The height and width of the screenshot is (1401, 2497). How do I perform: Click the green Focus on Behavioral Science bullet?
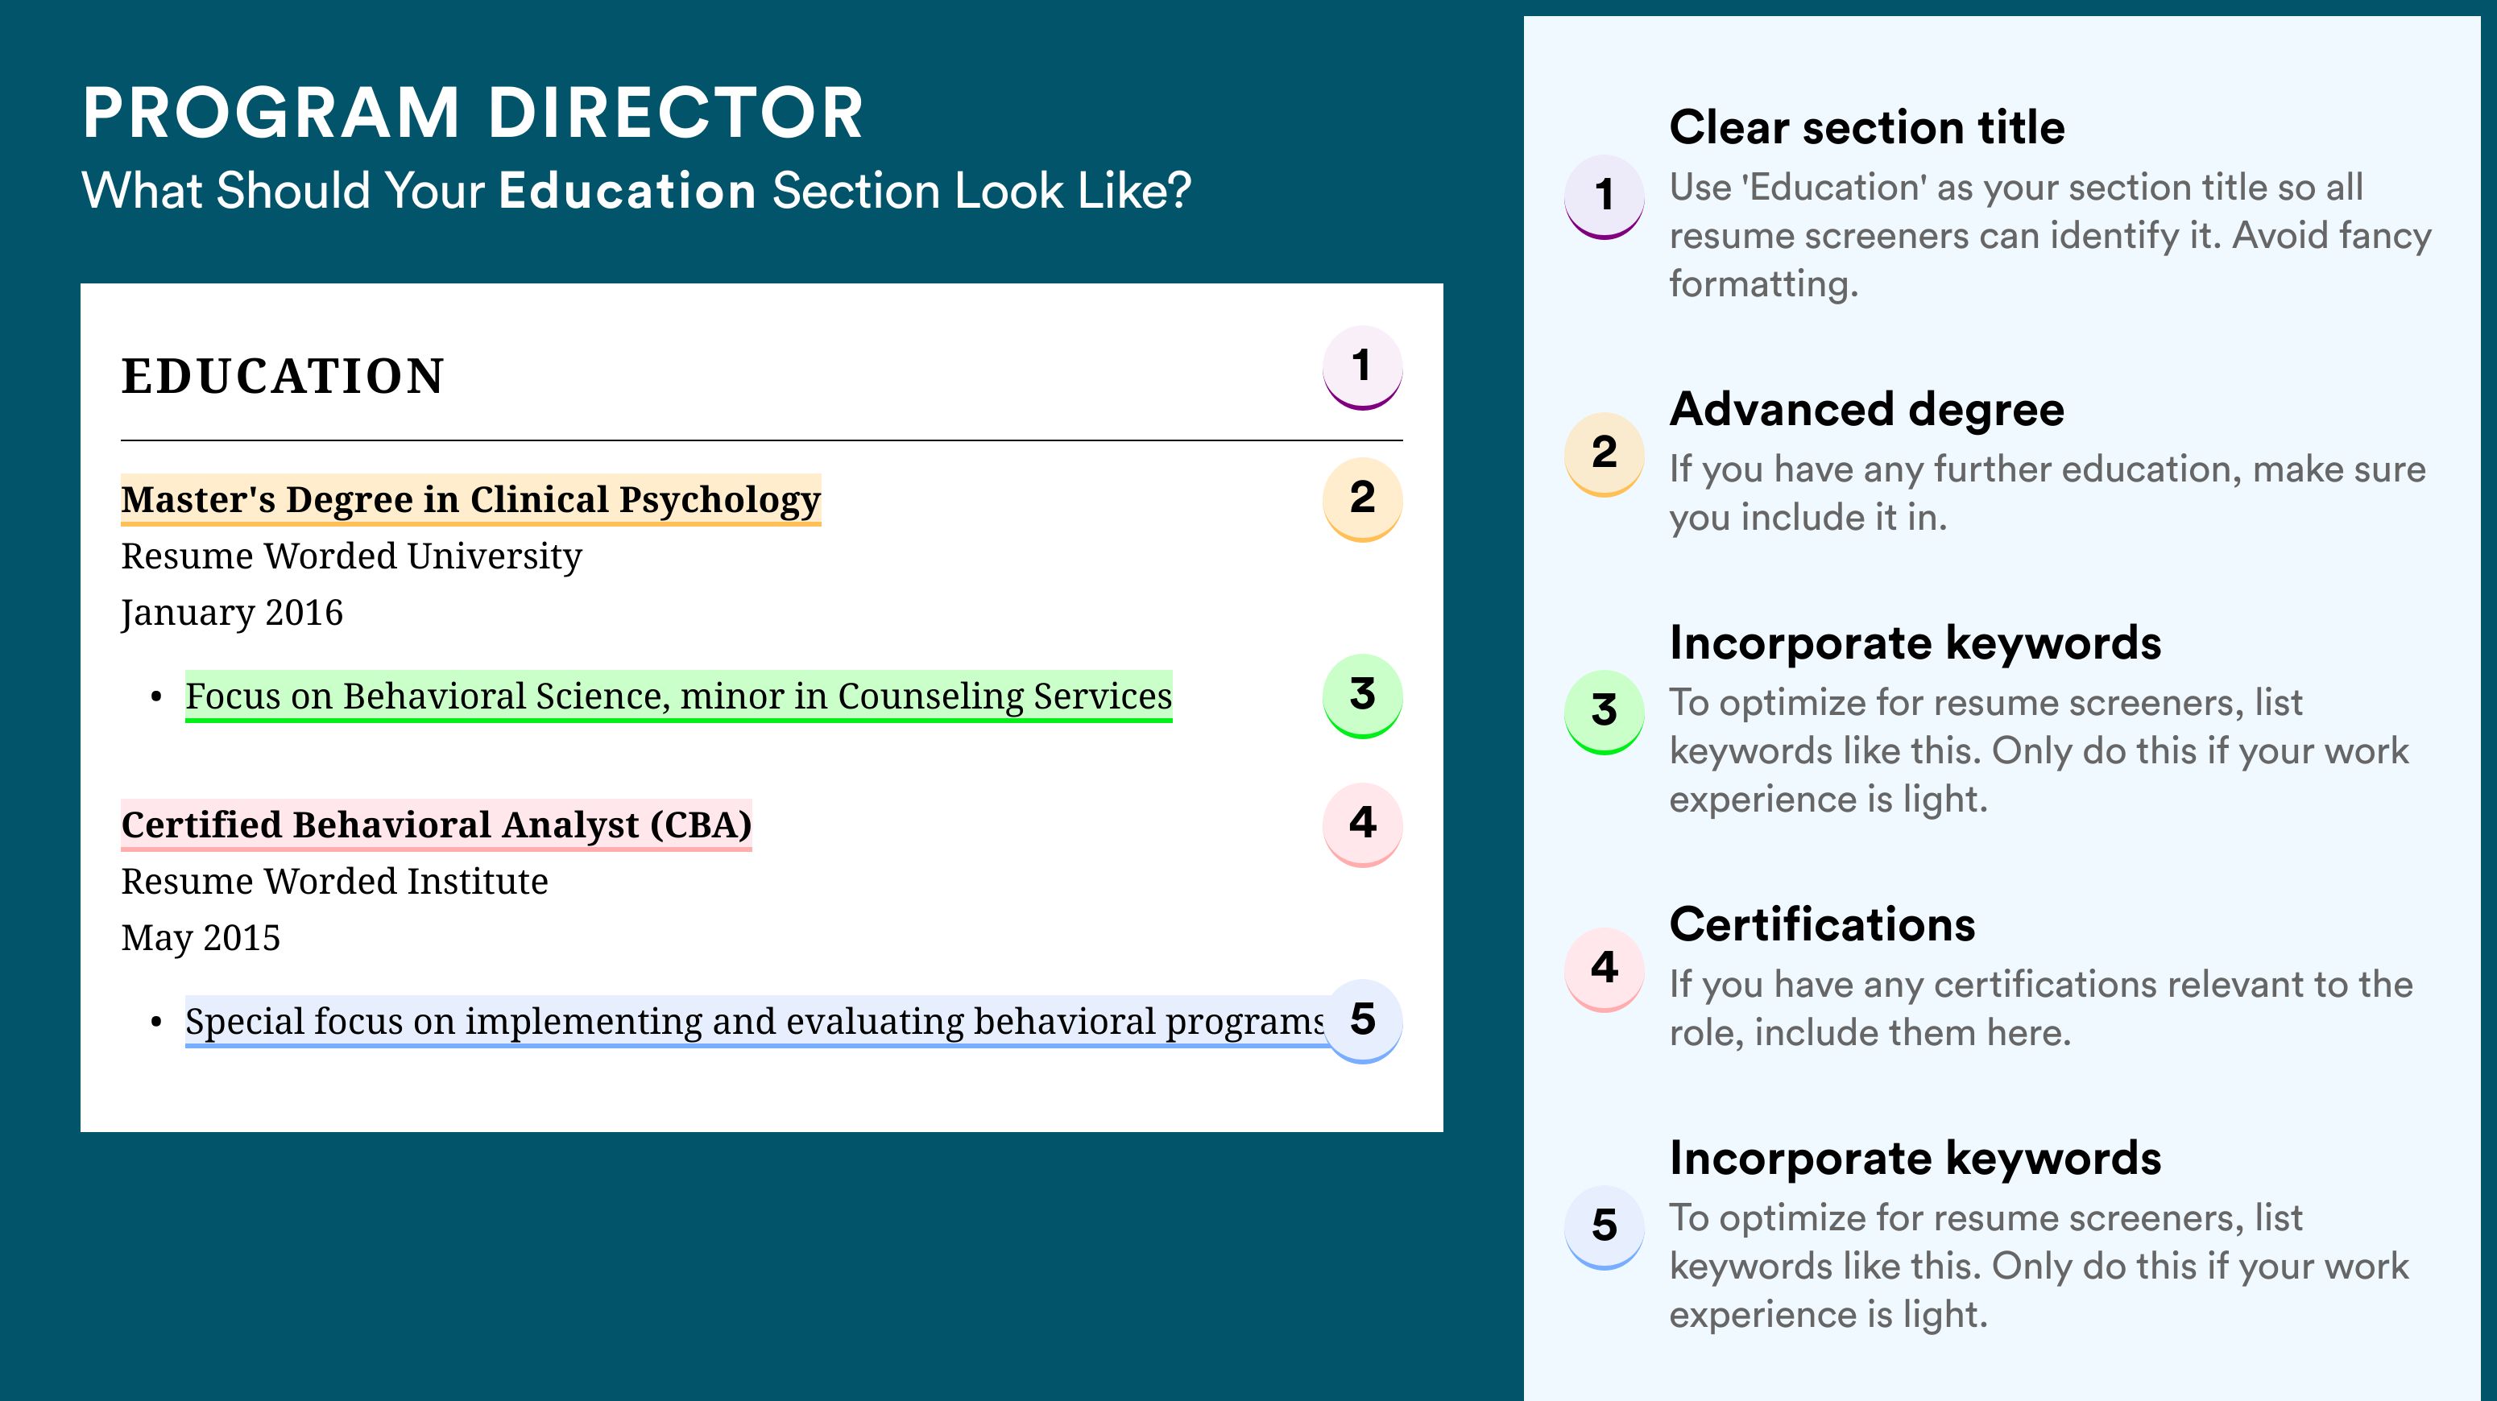[678, 696]
